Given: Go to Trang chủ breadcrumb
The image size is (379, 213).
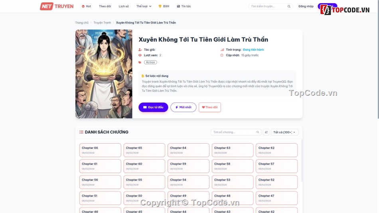Looking at the screenshot, I should point(82,22).
